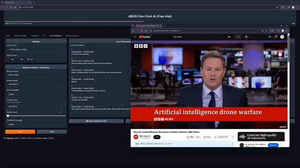Open the YouTube Create icon

(270, 36)
